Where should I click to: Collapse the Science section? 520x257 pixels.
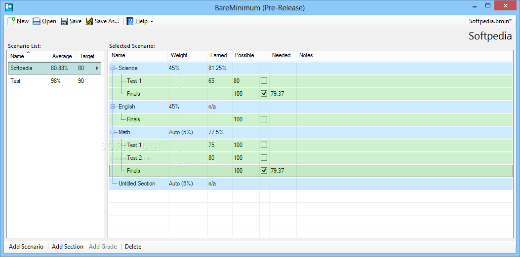pyautogui.click(x=113, y=68)
